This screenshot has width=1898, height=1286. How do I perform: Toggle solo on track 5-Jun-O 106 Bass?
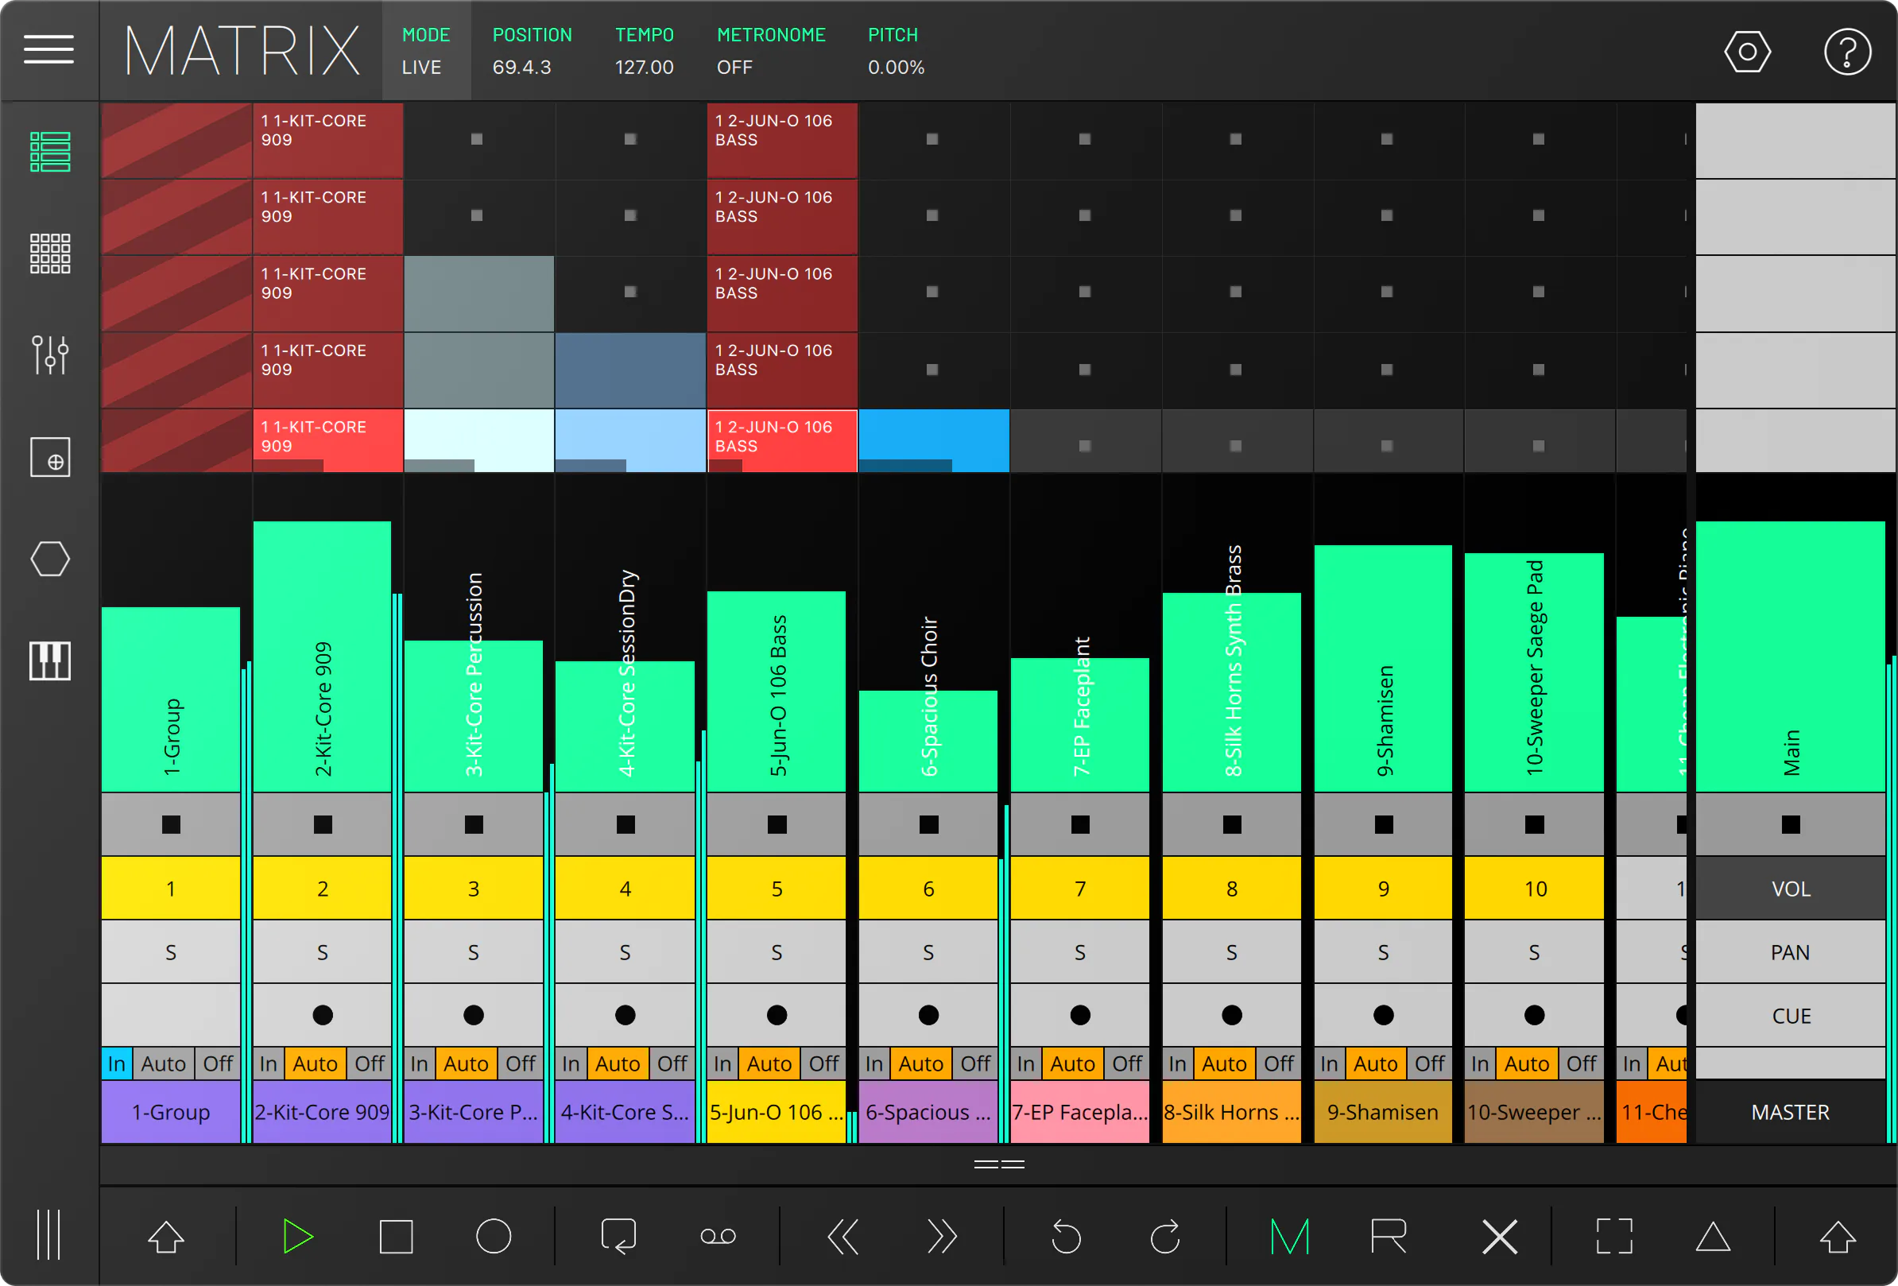click(x=776, y=952)
